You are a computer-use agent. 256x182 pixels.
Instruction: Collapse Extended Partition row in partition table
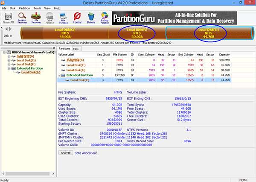(60, 75)
